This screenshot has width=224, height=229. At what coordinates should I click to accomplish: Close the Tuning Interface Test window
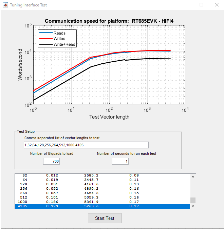click(217, 5)
